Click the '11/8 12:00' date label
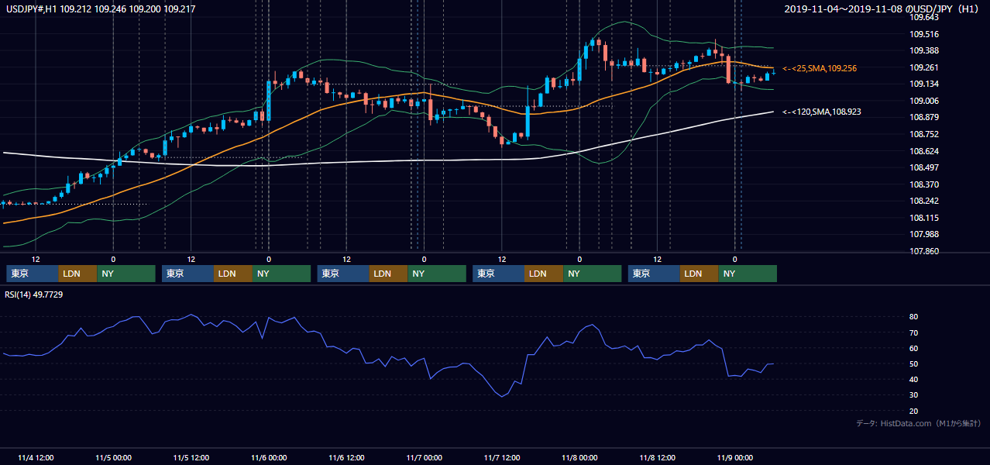Screen dimensions: 990x465 pyautogui.click(x=657, y=457)
